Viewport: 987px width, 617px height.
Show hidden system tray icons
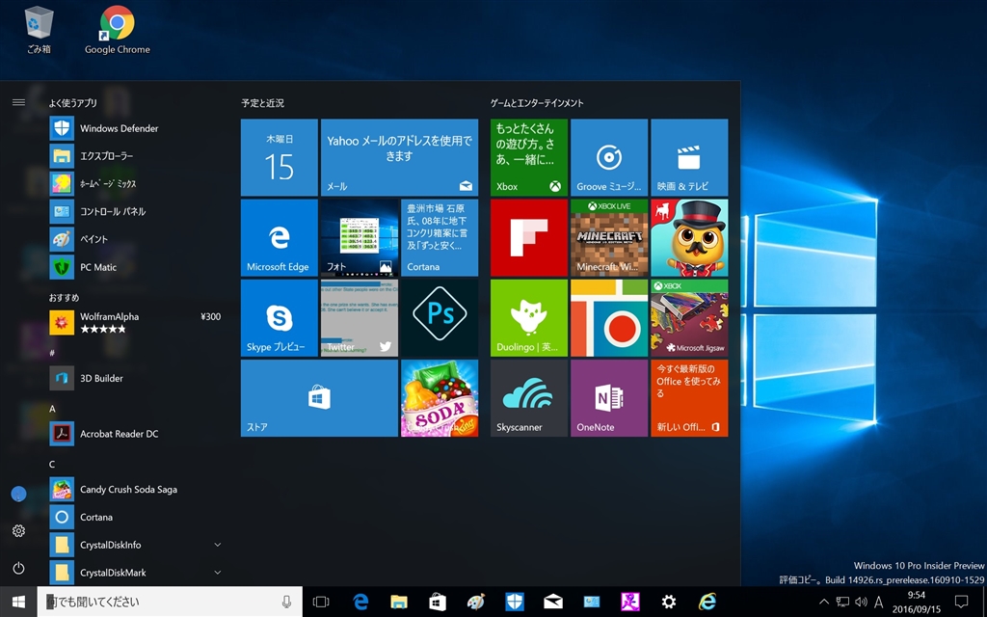click(823, 602)
